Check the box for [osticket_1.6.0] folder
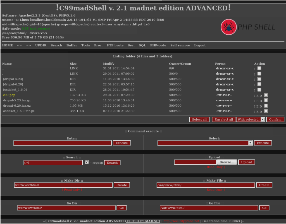Image resolution: width=286 pixels, height=224 pixels. tap(259, 90)
